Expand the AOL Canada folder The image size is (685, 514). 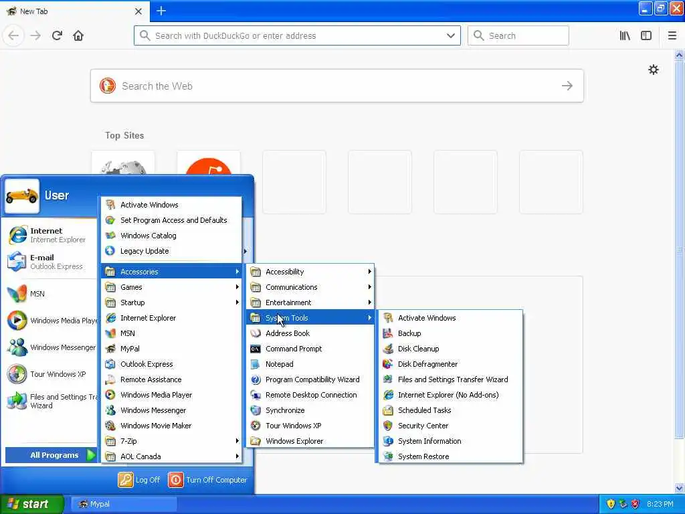pyautogui.click(x=172, y=456)
